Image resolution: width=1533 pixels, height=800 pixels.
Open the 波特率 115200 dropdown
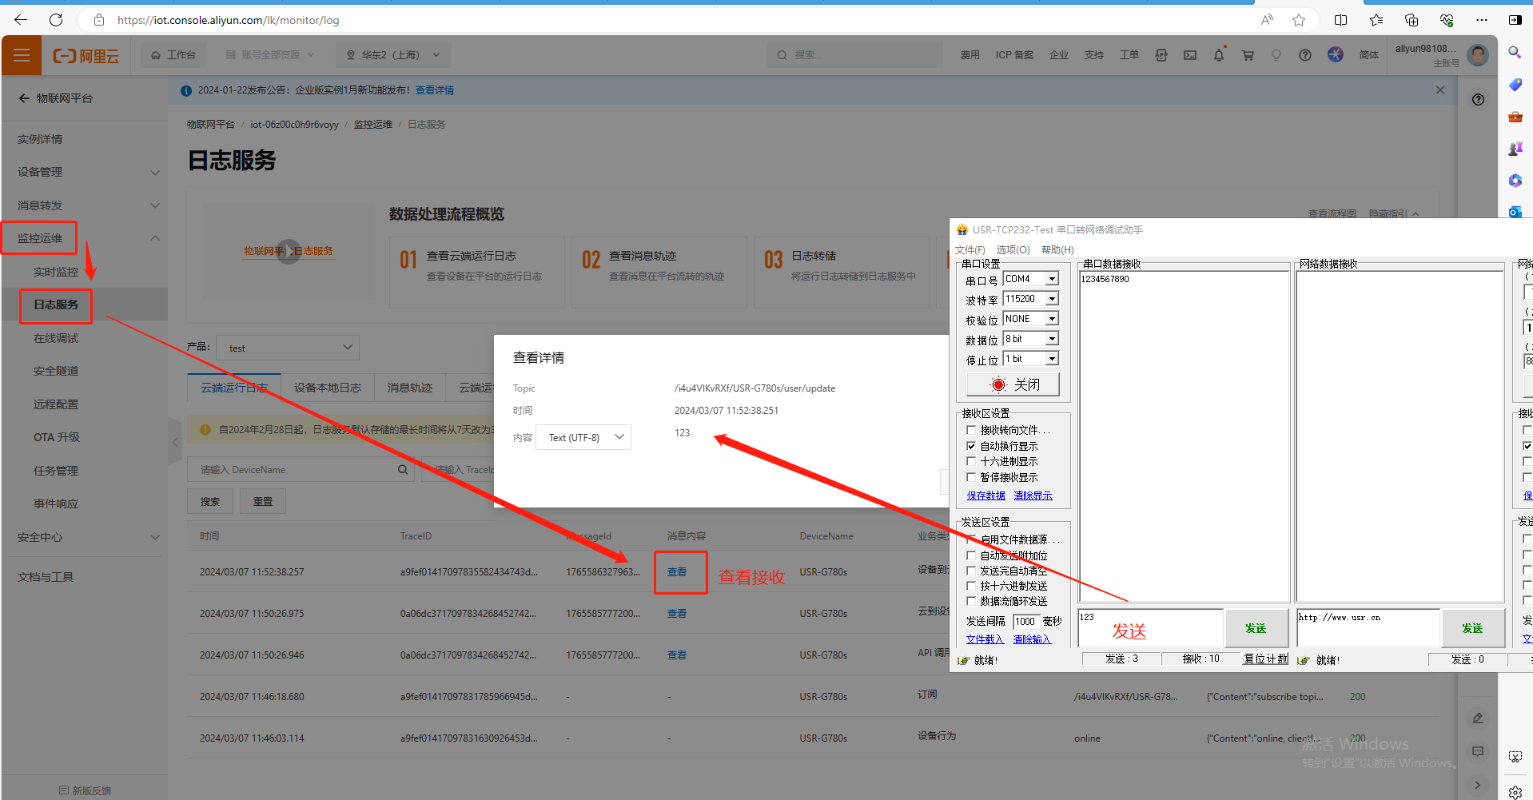point(1052,299)
